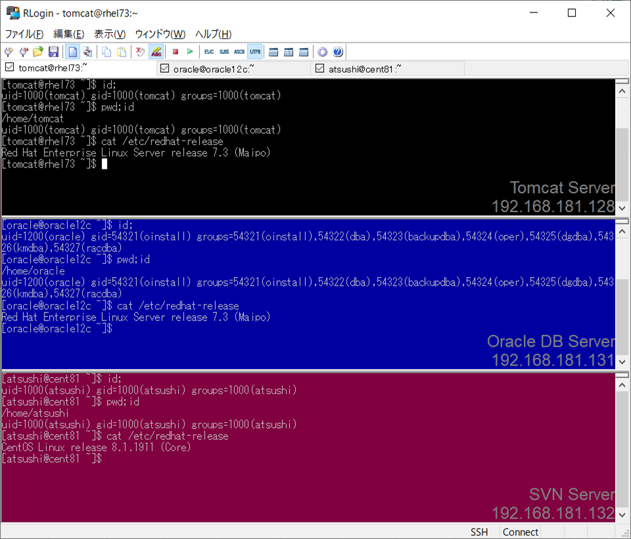Switch to the oracle@oracle12c:~ tab
Viewport: 631px width, 539px height.
(234, 69)
